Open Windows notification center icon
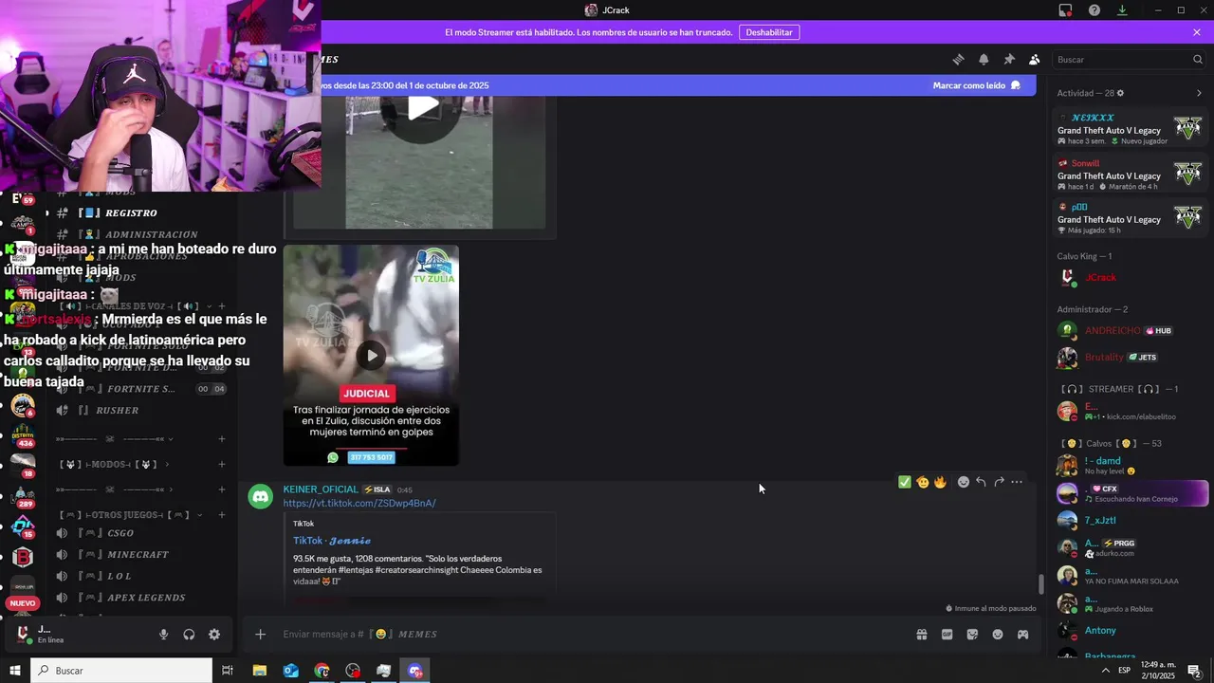Screen dimensions: 1214x683 tap(1195, 671)
